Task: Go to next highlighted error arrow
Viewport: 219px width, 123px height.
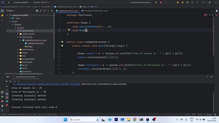Action: point(212,15)
